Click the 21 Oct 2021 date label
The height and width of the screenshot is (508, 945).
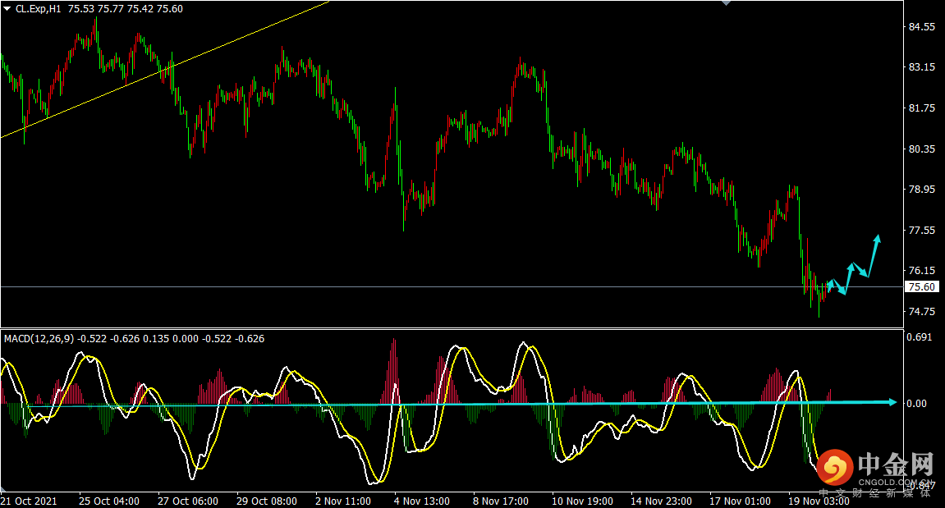point(30,500)
